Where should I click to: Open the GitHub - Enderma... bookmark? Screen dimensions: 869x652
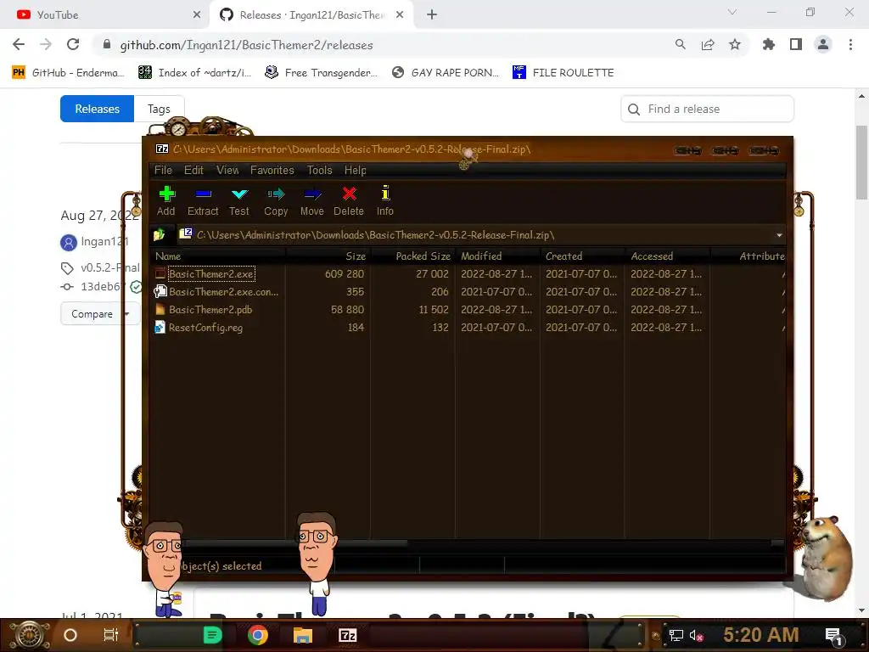68,73
